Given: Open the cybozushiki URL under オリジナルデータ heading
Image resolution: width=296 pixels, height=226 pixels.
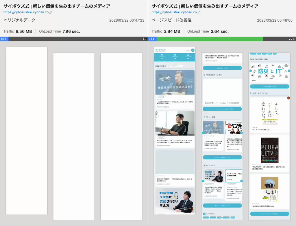Looking at the screenshot, I should tap(28, 12).
